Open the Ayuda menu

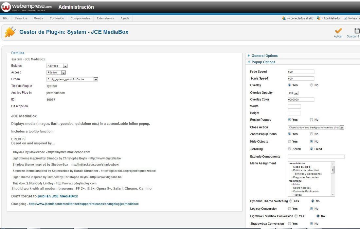coord(125,18)
